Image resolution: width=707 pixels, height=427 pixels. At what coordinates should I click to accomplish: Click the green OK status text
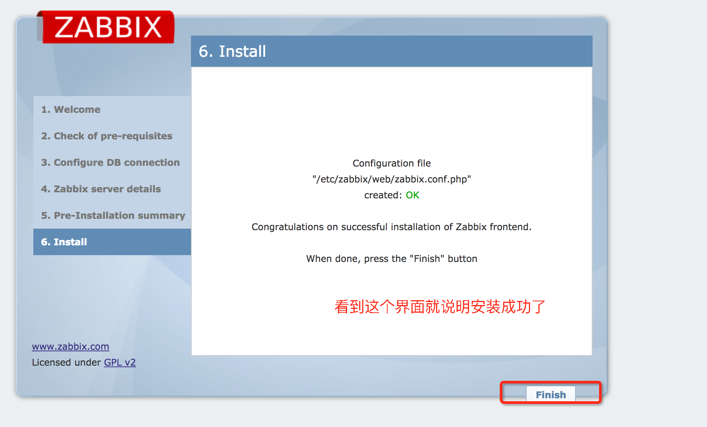(412, 195)
